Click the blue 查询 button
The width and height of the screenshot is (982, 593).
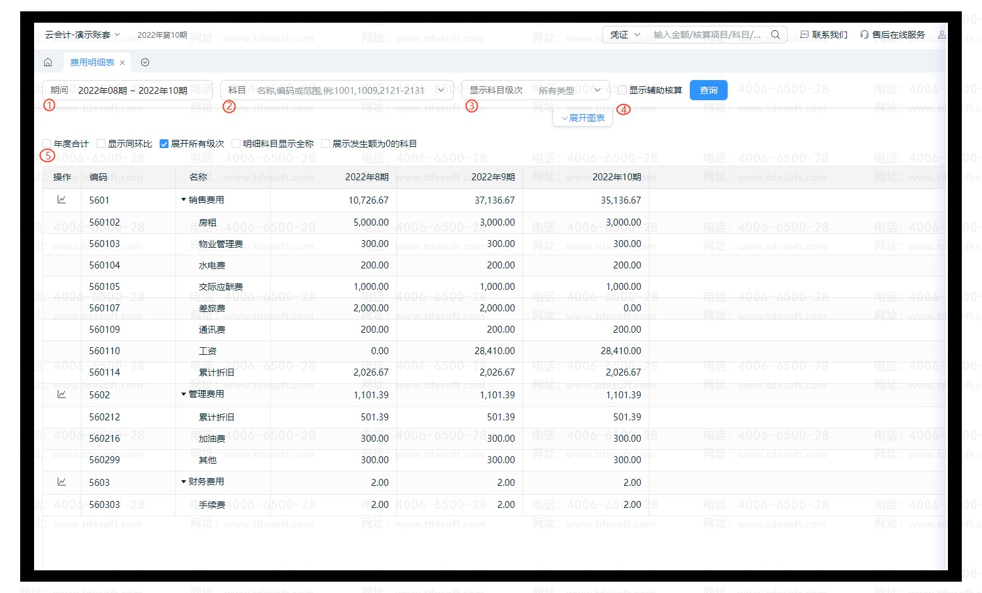[708, 90]
